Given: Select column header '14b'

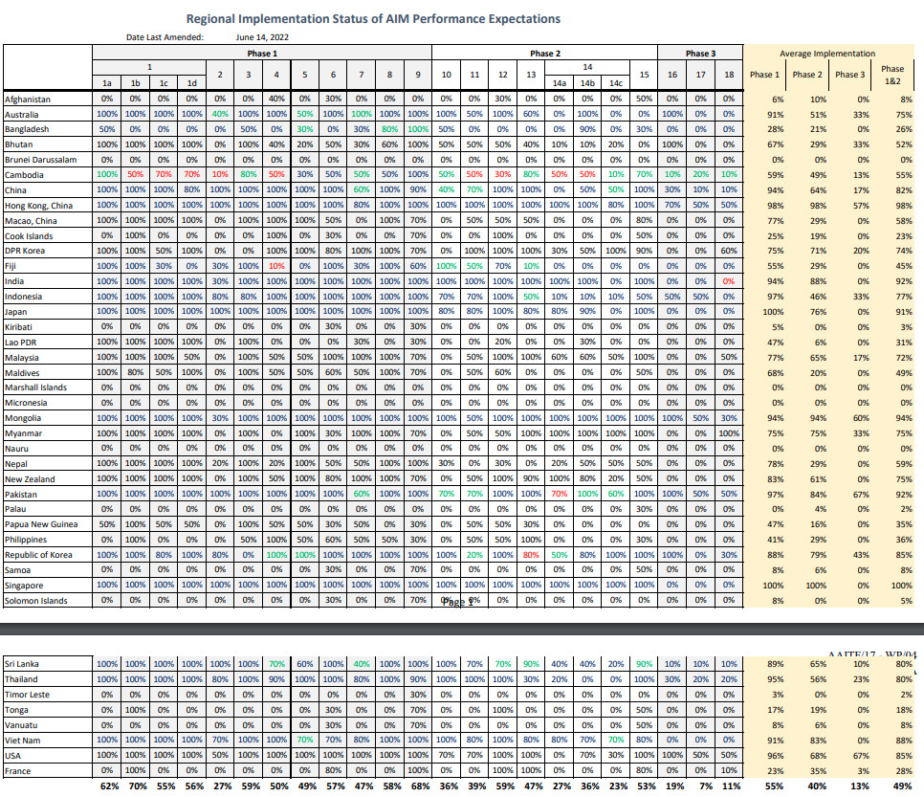Looking at the screenshot, I should point(587,83).
